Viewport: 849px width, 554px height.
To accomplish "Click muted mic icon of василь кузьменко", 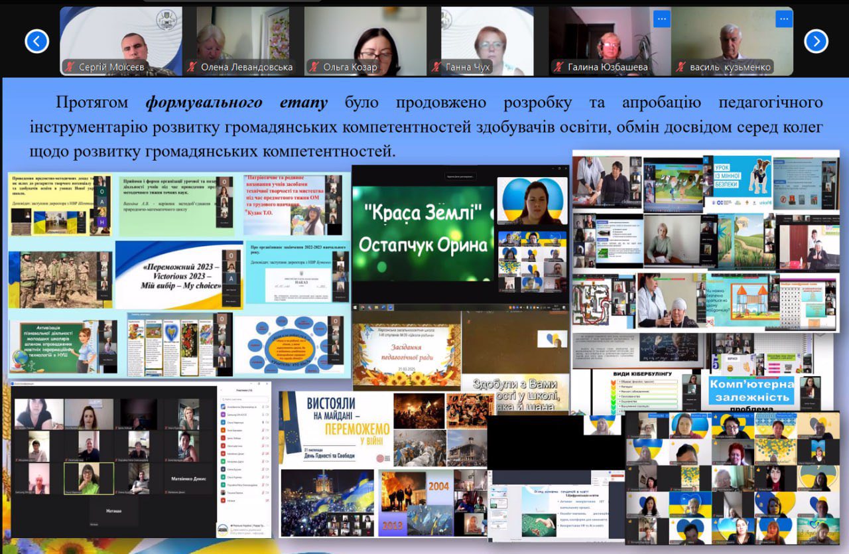I will [x=681, y=67].
